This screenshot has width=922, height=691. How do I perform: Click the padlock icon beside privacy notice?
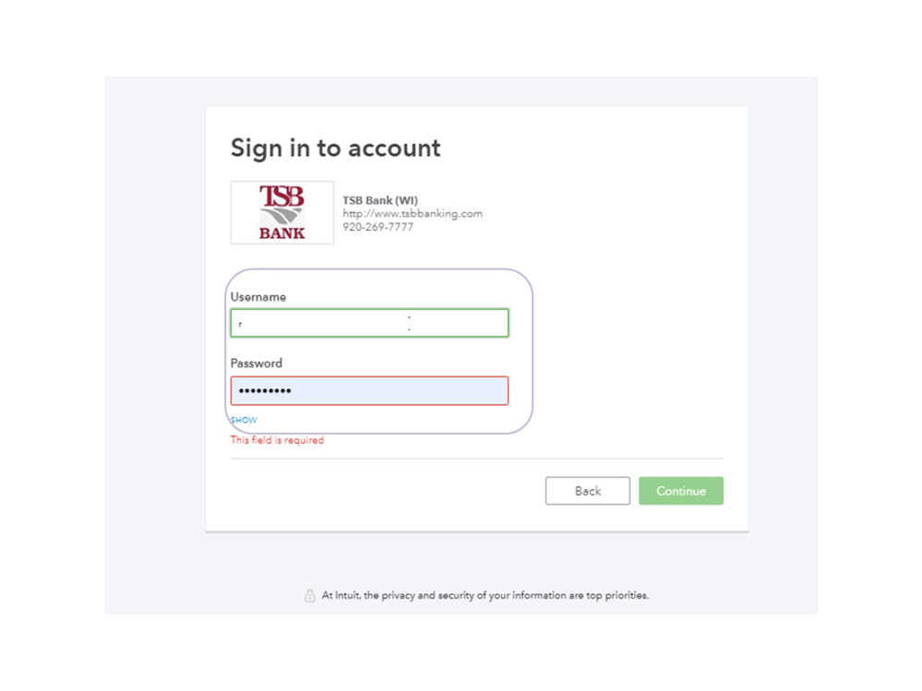[x=310, y=596]
